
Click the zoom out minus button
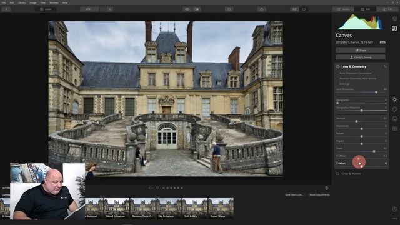(x=103, y=9)
